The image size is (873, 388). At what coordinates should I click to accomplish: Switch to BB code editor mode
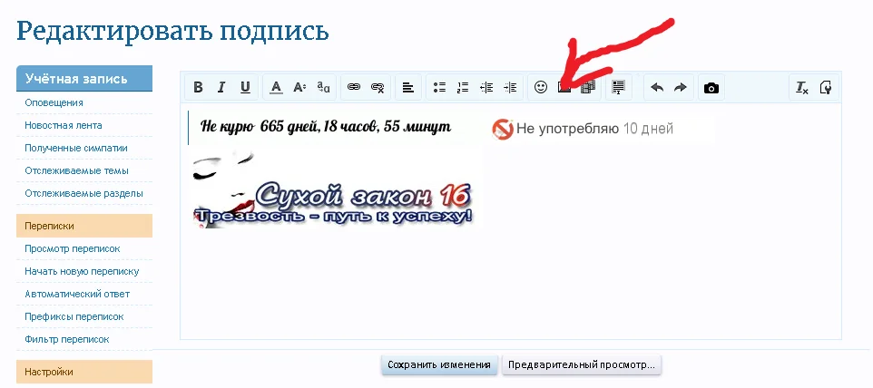[x=826, y=87]
